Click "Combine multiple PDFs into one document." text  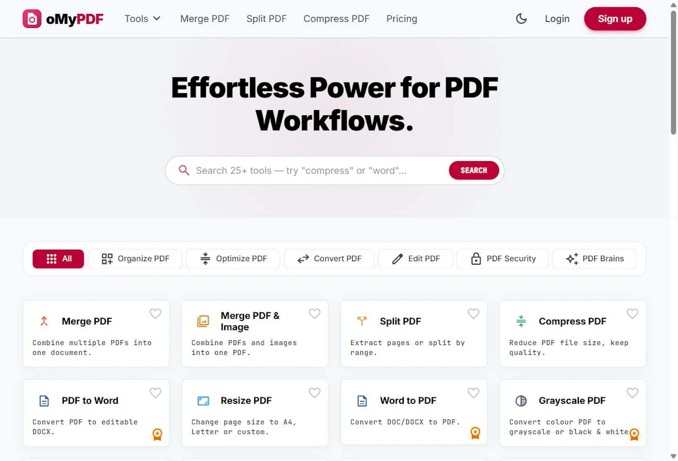[92, 348]
